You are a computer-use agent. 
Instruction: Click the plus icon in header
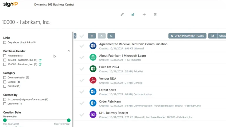144,14
